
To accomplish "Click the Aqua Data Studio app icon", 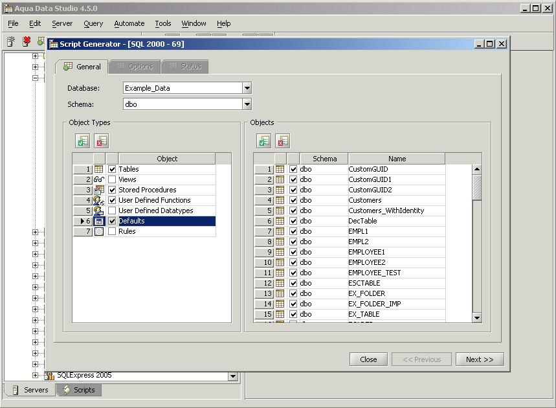I will pyautogui.click(x=8, y=8).
